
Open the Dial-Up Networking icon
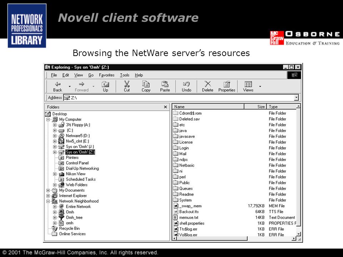(x=61, y=168)
